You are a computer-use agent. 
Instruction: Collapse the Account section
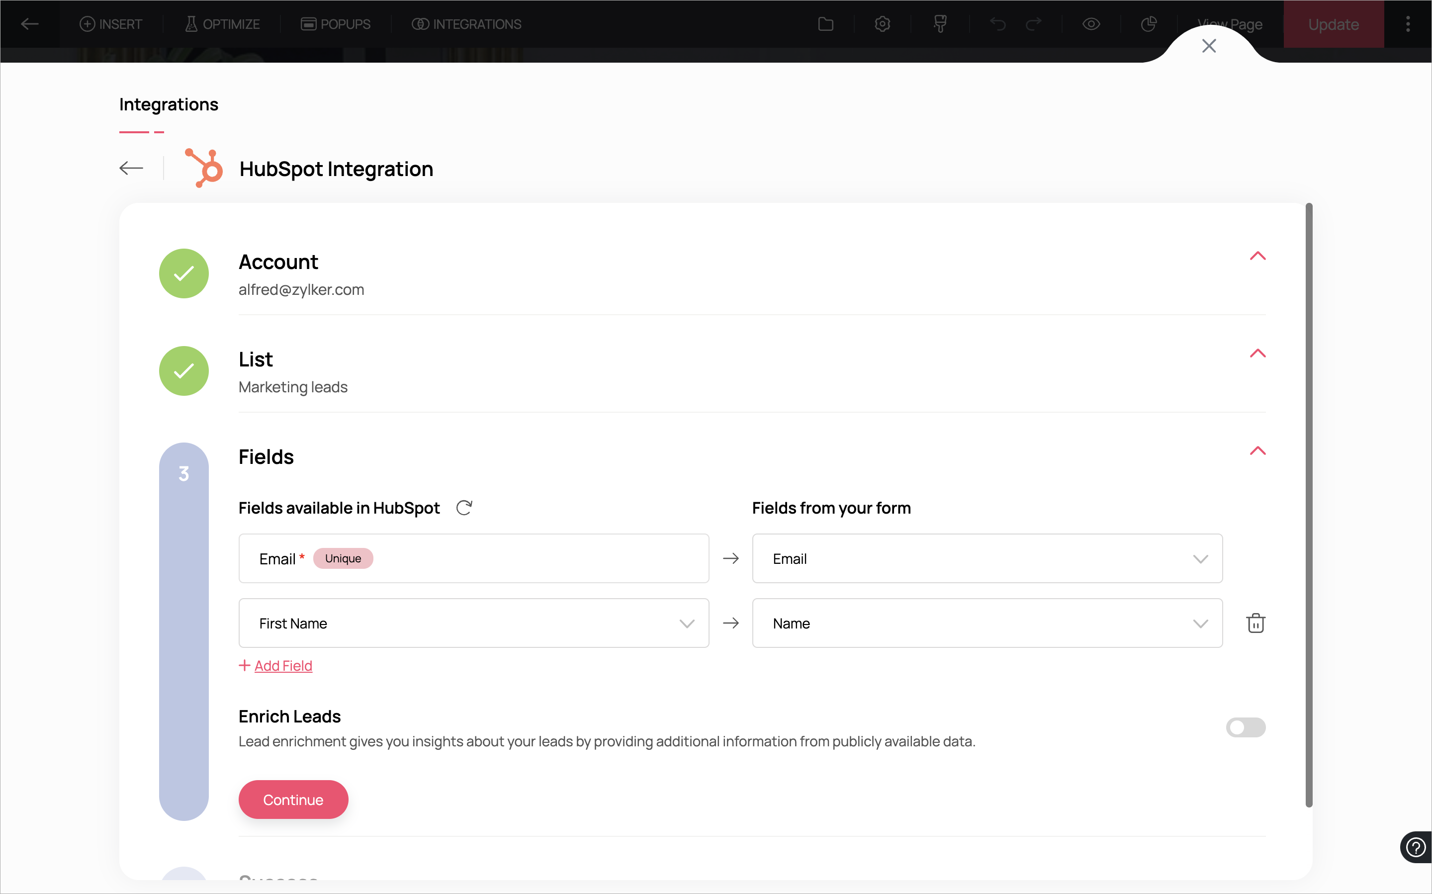[1257, 256]
